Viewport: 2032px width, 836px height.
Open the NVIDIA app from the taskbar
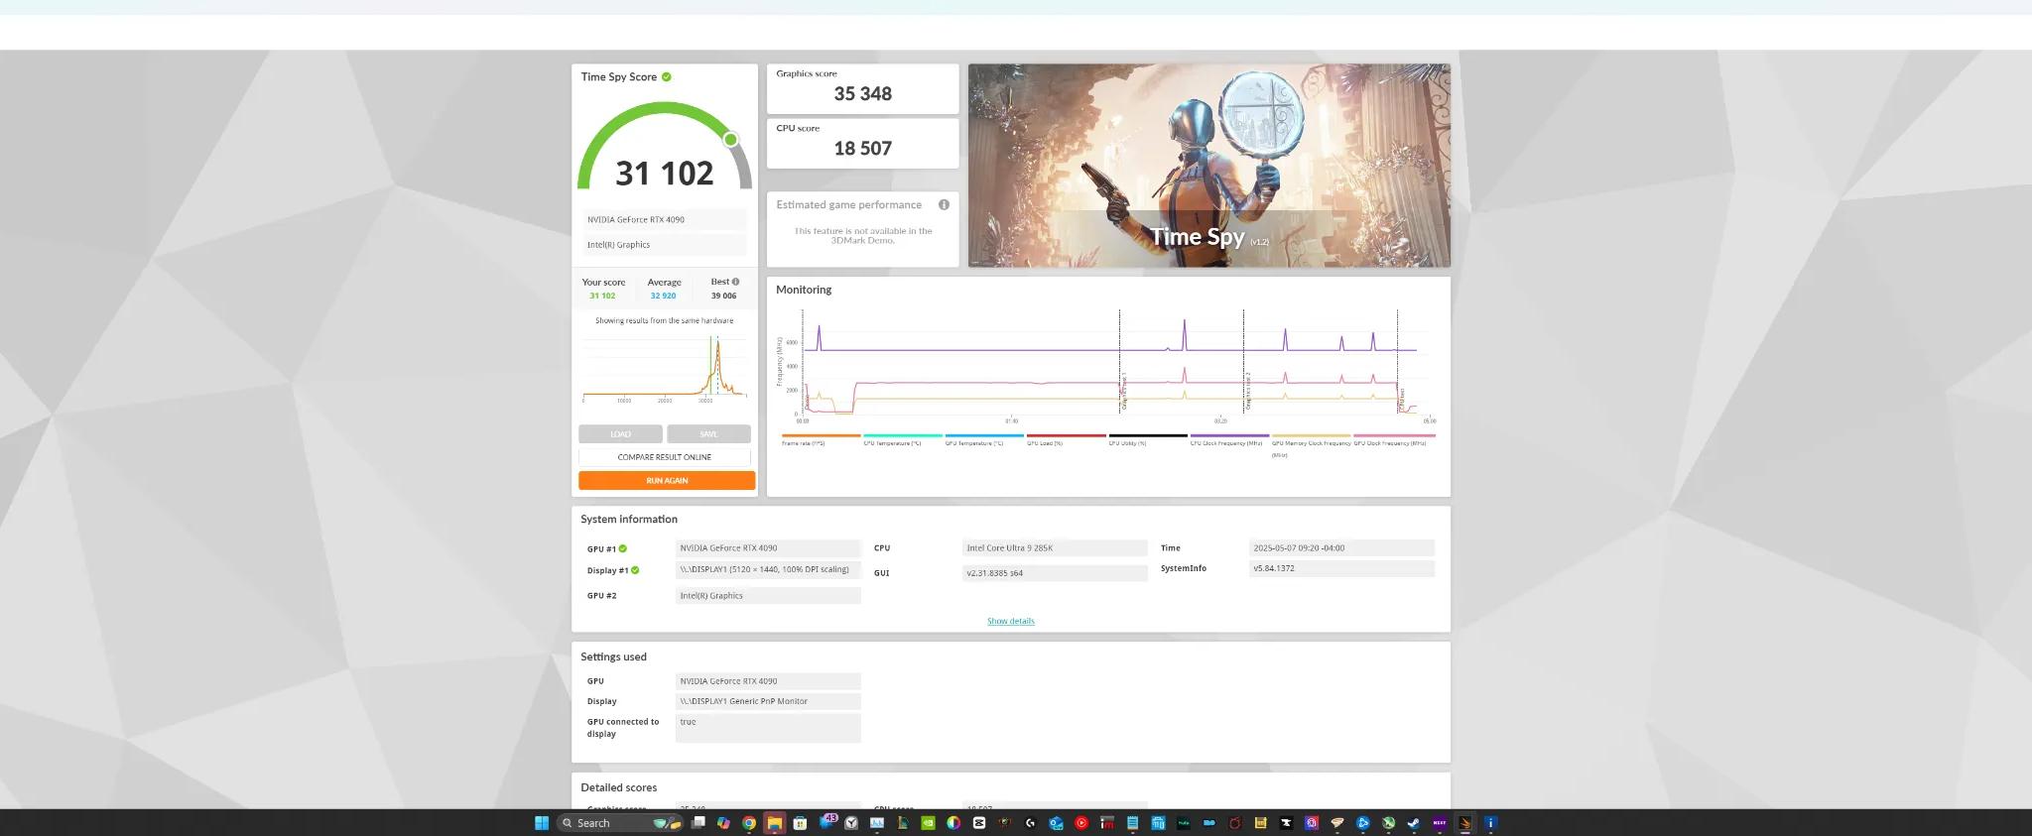coord(928,823)
